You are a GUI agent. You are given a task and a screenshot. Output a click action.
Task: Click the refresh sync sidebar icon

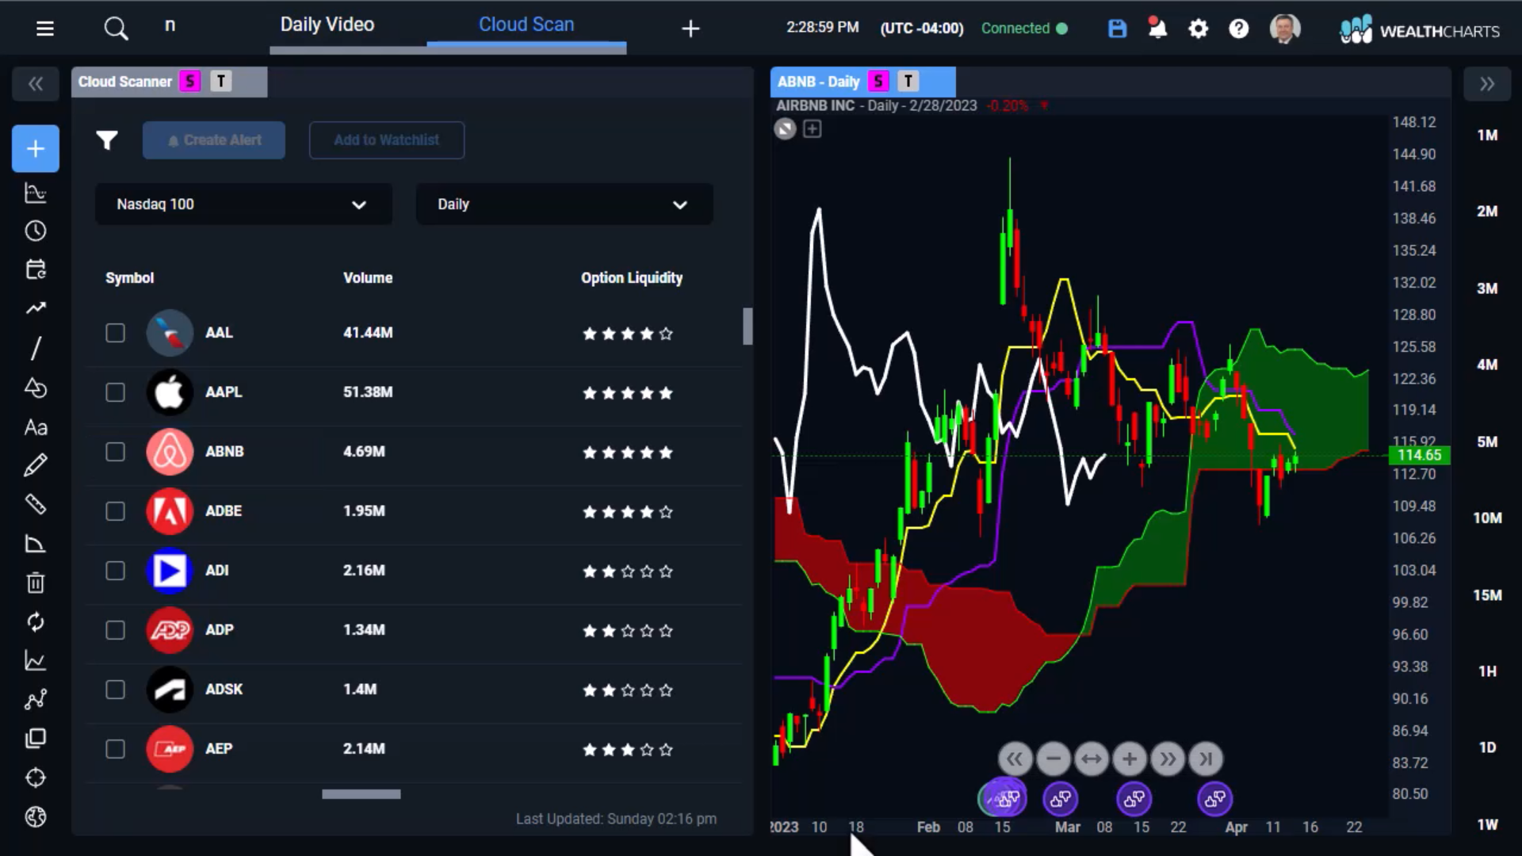(36, 622)
